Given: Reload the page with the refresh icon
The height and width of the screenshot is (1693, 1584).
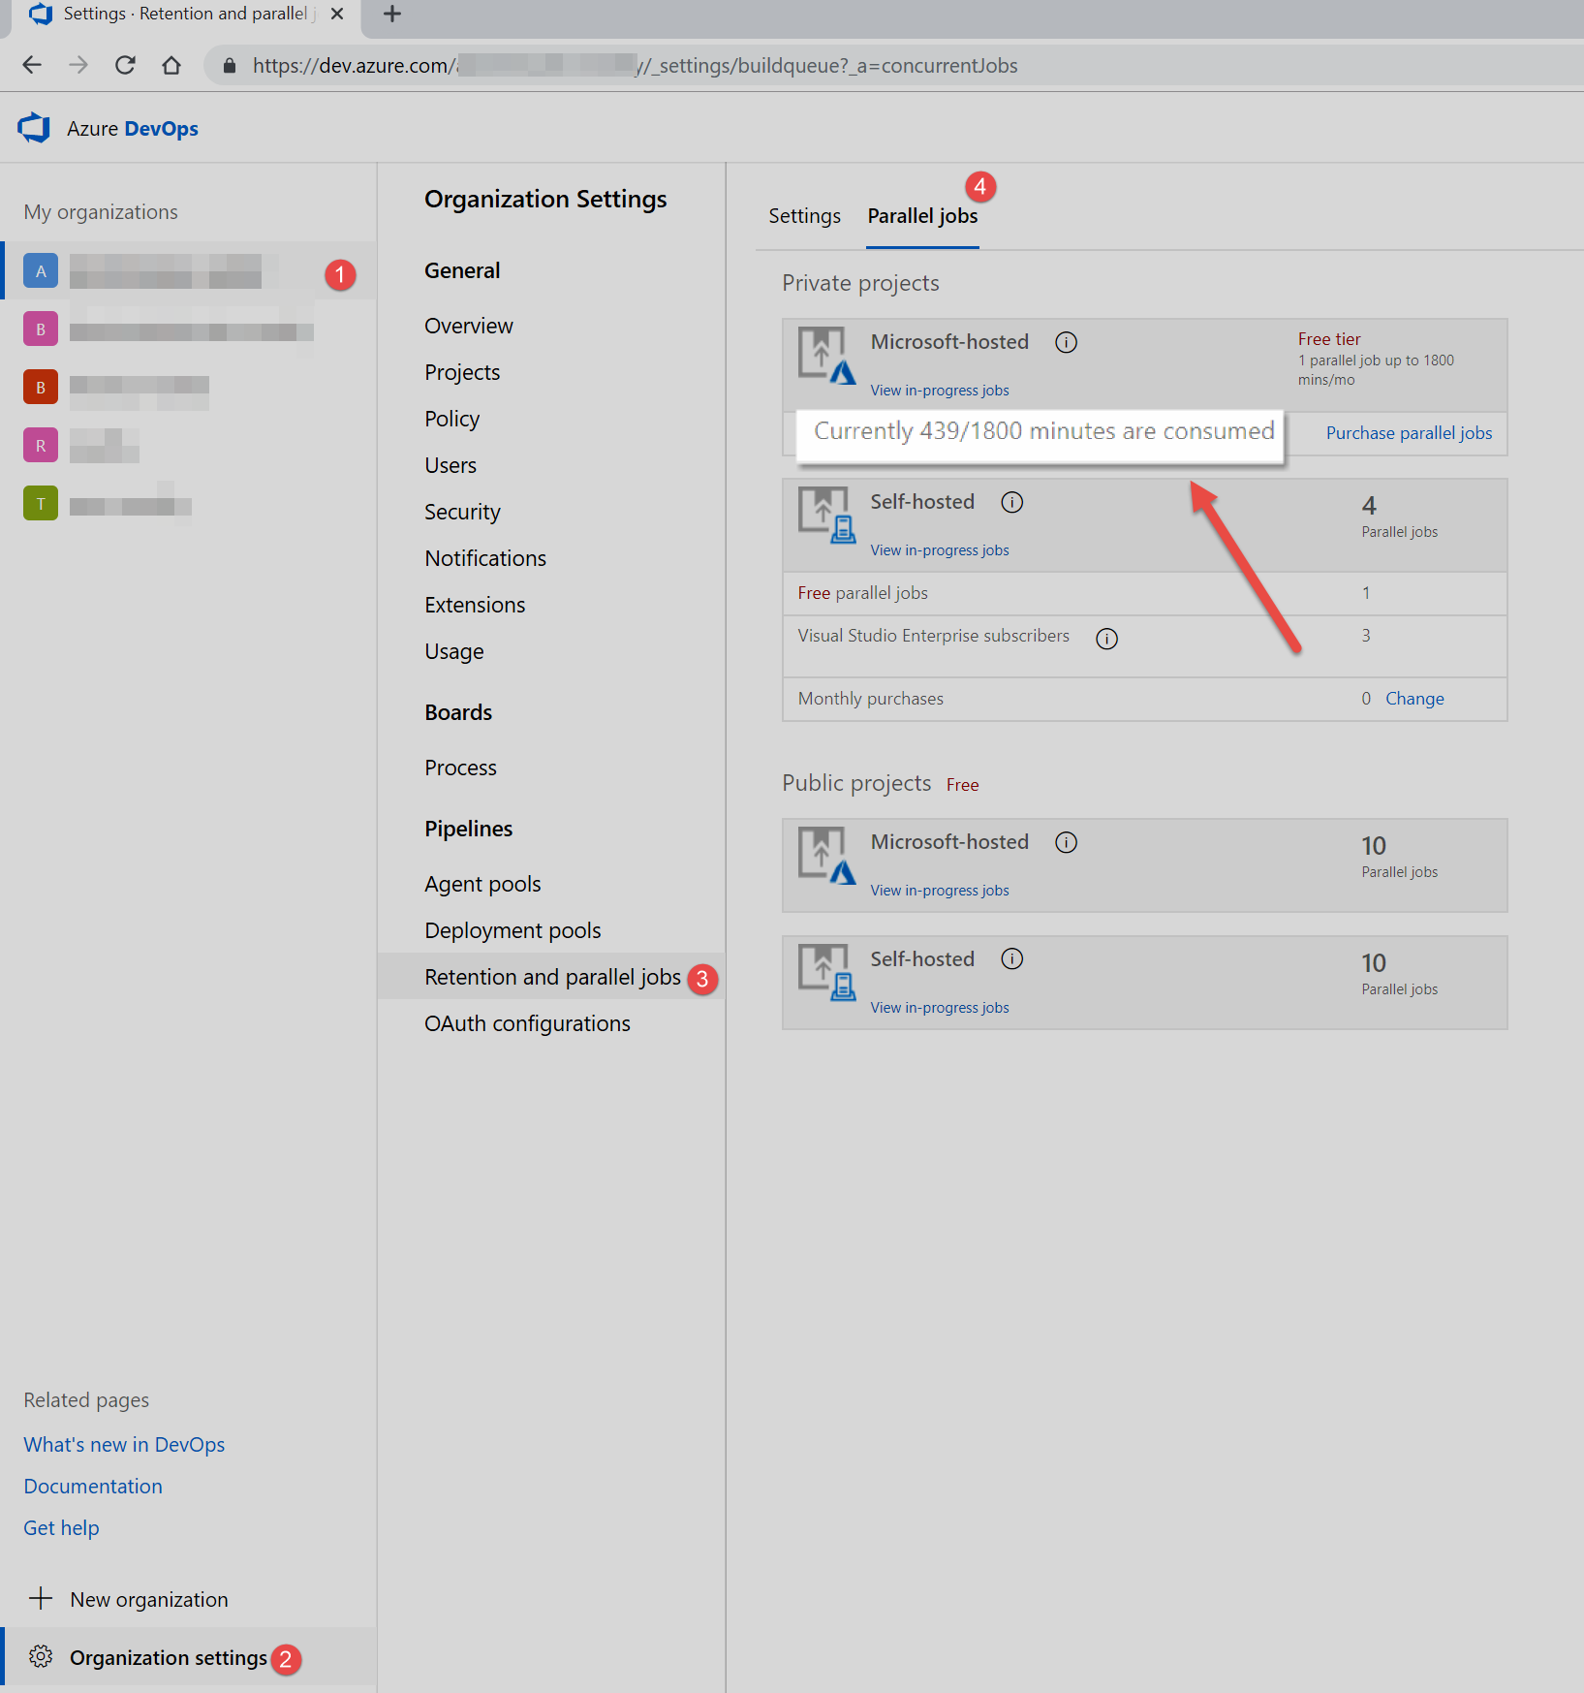Looking at the screenshot, I should [x=125, y=65].
